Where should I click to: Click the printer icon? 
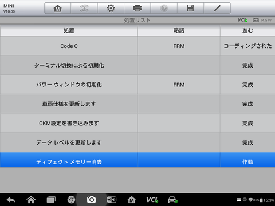[137, 8]
